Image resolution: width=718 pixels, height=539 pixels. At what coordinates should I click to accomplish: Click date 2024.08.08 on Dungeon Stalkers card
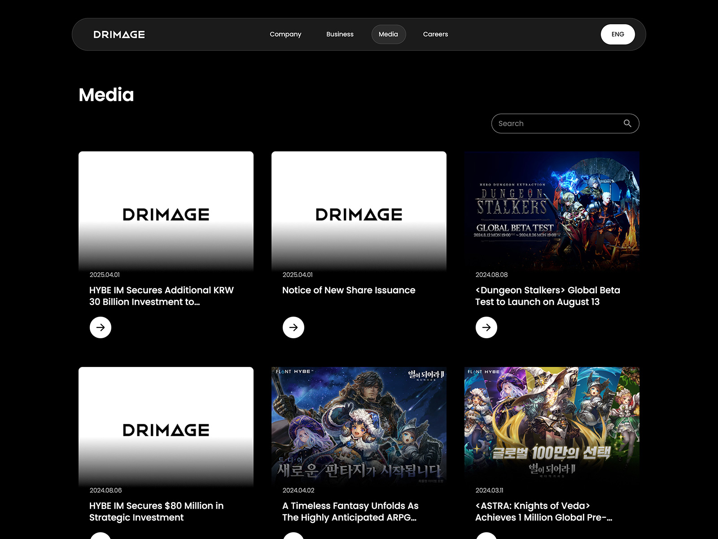[x=491, y=274]
